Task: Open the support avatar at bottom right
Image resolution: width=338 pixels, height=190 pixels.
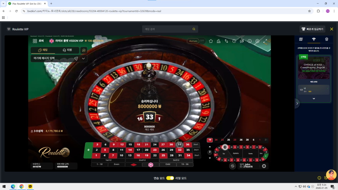Action: [331, 175]
